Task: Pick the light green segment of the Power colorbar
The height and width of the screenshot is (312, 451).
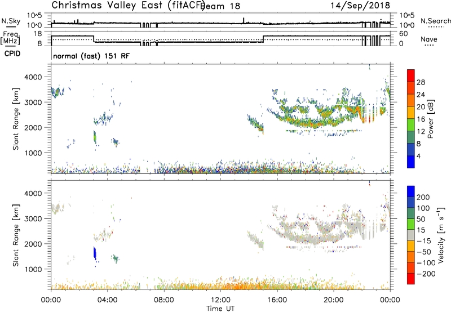Action: 411,125
